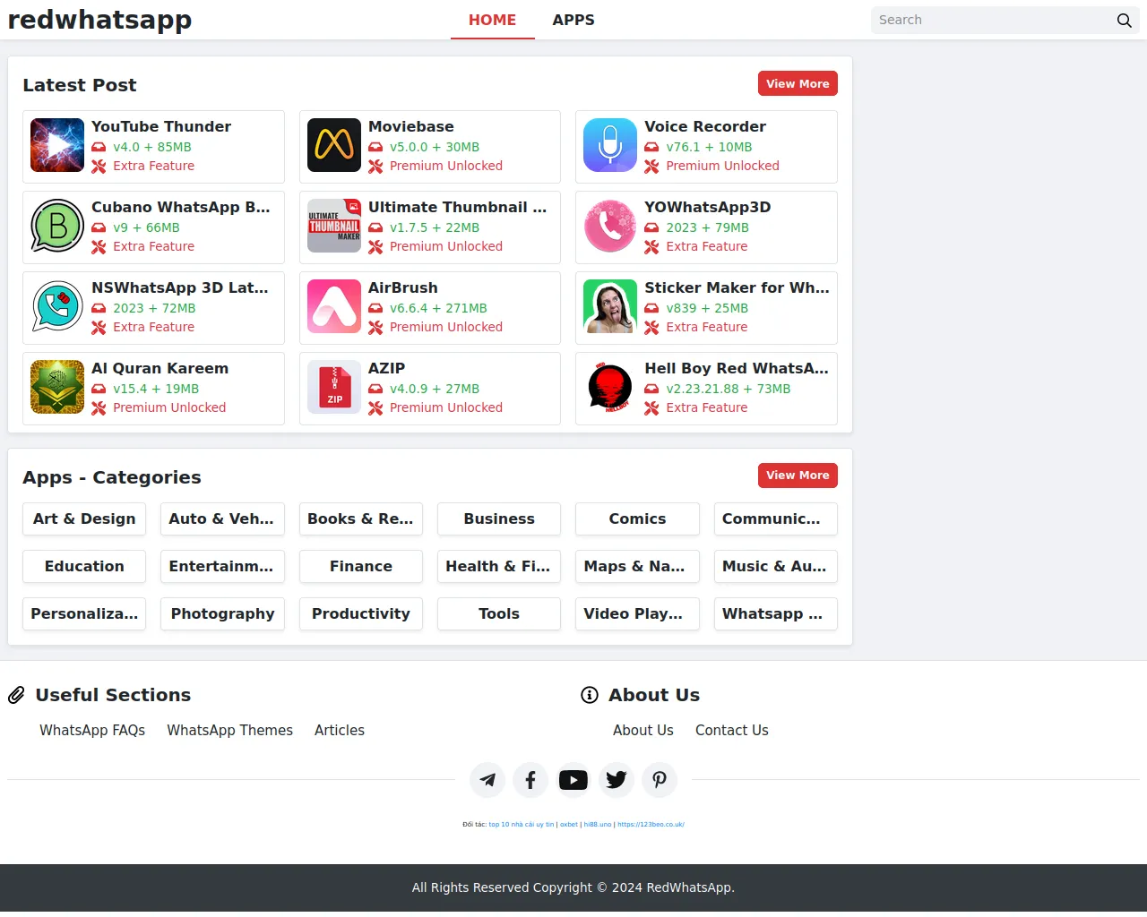Image resolution: width=1147 pixels, height=917 pixels.
Task: Open the AirBrush app icon
Action: pyautogui.click(x=334, y=306)
